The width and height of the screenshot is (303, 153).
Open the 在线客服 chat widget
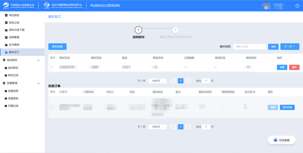(282, 140)
